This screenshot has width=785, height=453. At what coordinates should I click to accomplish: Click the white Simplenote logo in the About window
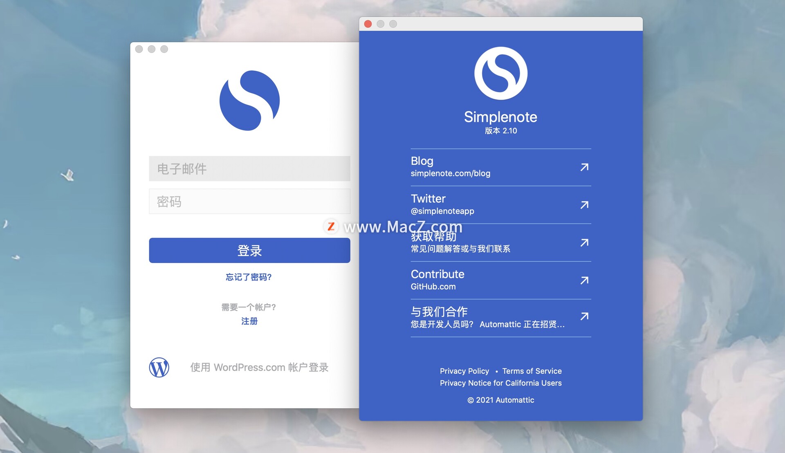pyautogui.click(x=501, y=73)
